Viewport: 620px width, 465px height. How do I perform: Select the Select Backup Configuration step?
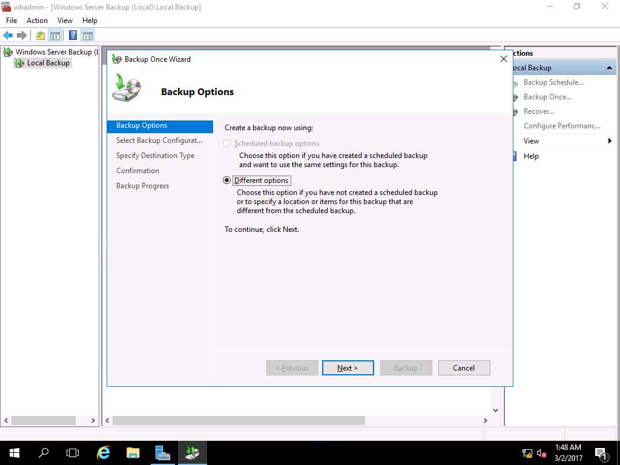pyautogui.click(x=159, y=140)
